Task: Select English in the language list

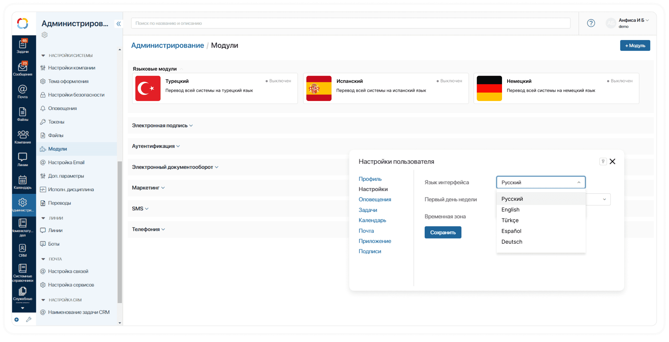Action: pyautogui.click(x=510, y=210)
